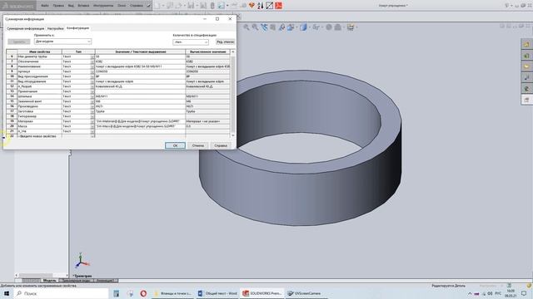This screenshot has height=299, width=533.
Task: Open View Palette task pane icon
Action: [x=526, y=77]
